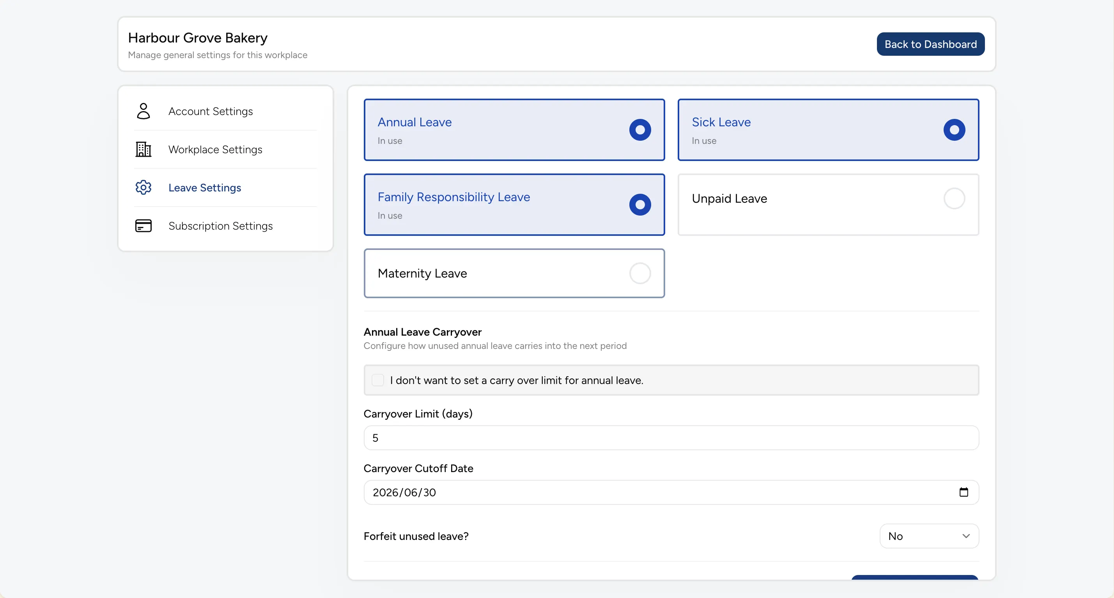Focus the Carryover Cutoff Date field

[x=671, y=492]
